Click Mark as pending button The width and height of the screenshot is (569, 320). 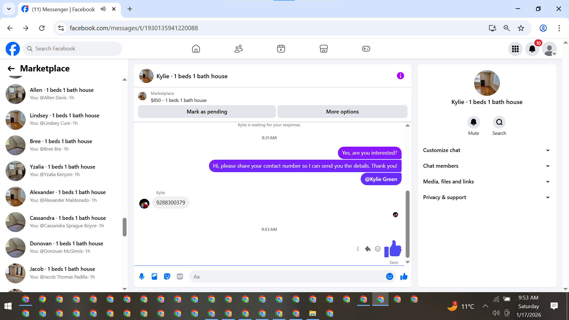point(207,112)
